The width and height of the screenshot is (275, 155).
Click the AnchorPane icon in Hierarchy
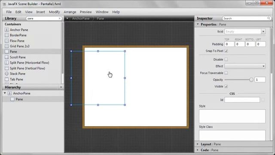10,93
